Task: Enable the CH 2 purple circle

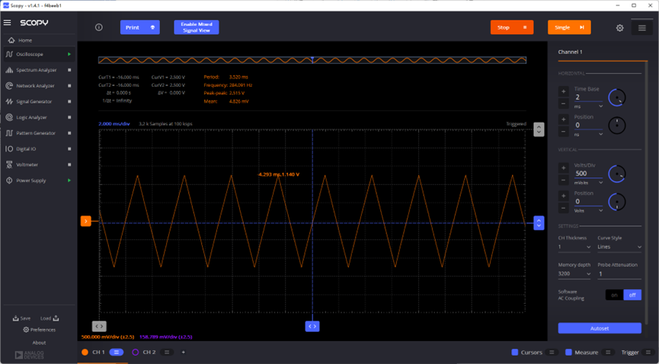Action: [x=136, y=353]
